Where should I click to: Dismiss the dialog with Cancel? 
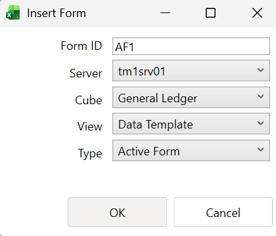point(223,212)
